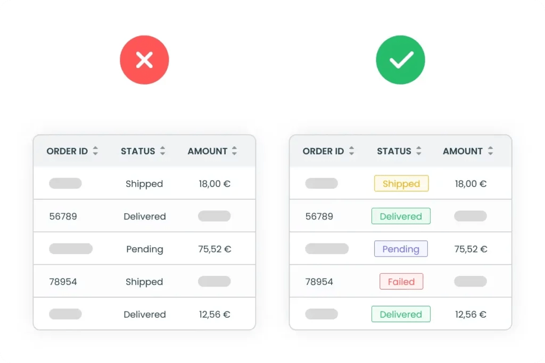Click order number 56789 in the left table
The width and height of the screenshot is (545, 363).
coord(63,216)
